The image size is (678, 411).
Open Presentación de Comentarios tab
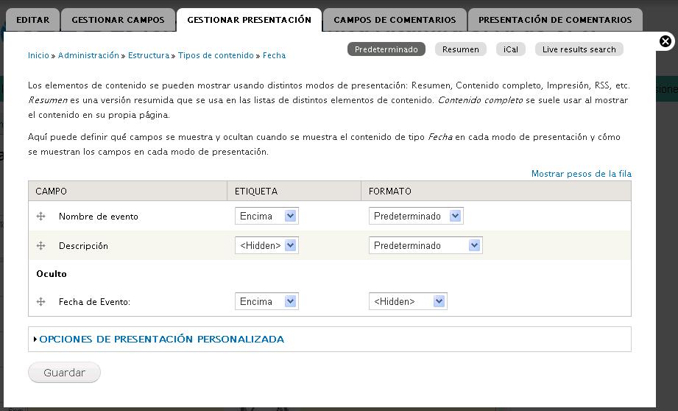(555, 20)
